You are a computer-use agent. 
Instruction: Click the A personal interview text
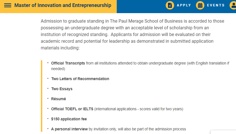70,129
